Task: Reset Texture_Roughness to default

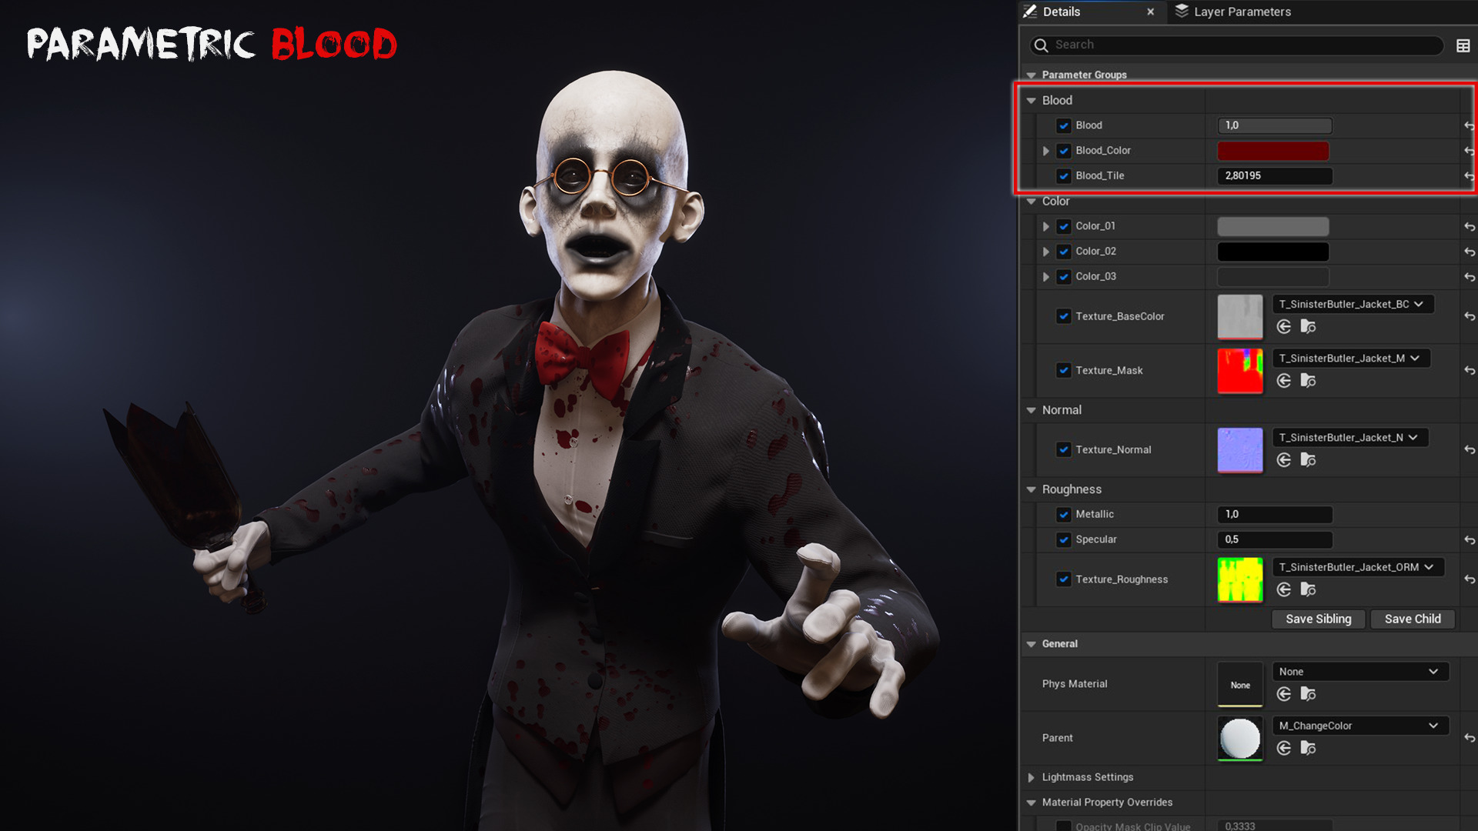Action: click(1469, 579)
